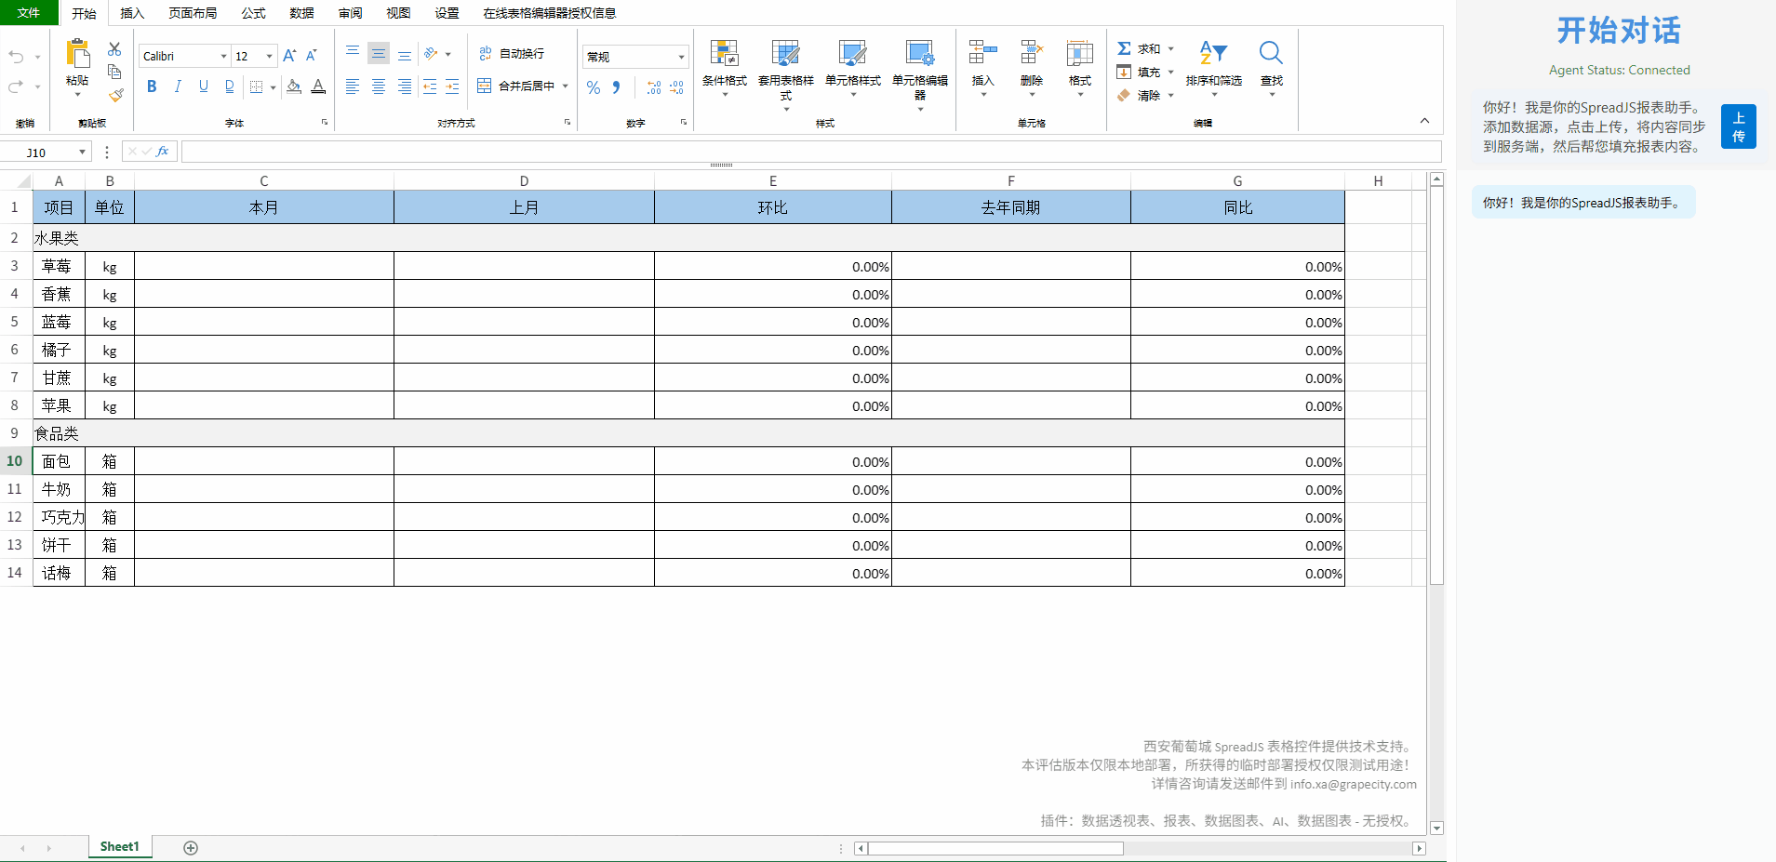Open the Calibri font name dropdown
Viewport: 1776px width, 862px height.
coord(223,57)
